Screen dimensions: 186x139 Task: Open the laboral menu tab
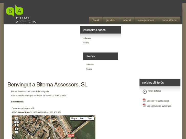click(127, 20)
